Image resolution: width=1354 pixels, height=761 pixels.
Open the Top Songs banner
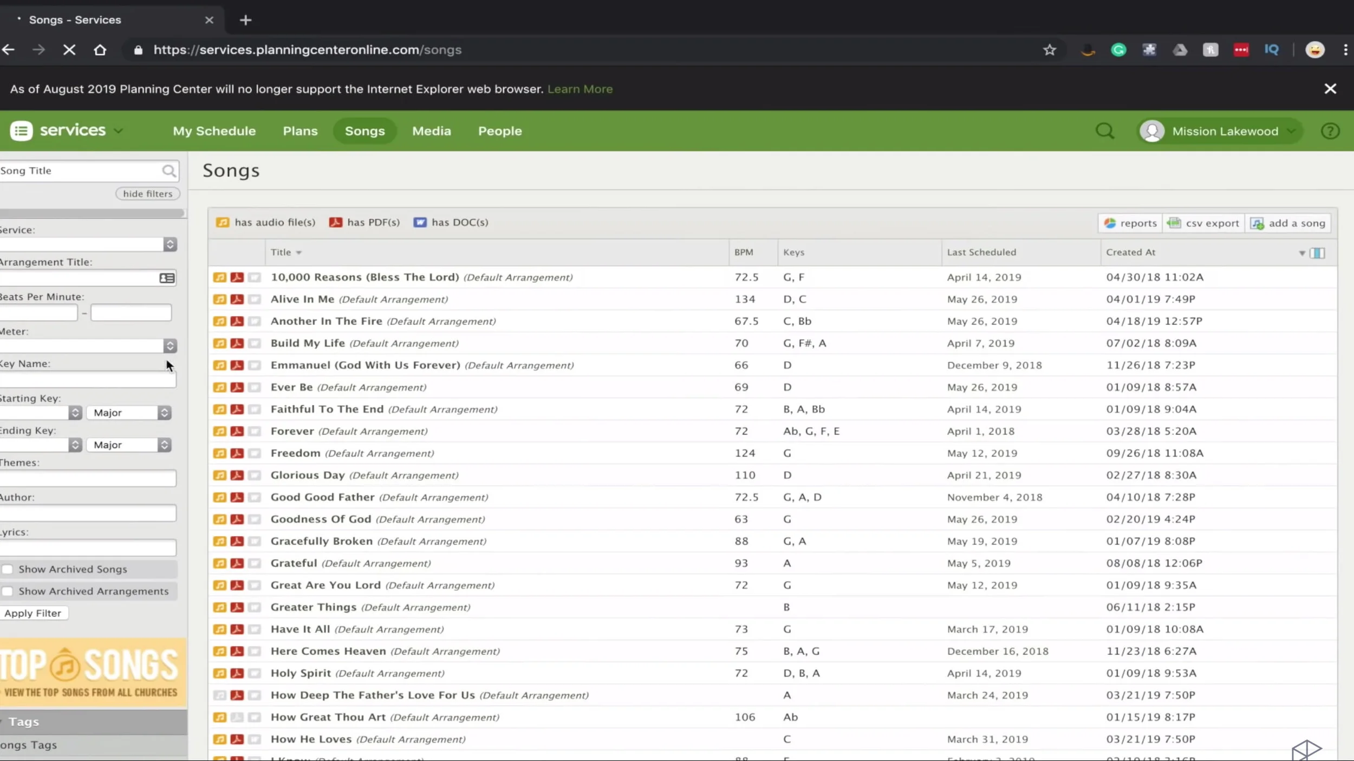point(93,672)
